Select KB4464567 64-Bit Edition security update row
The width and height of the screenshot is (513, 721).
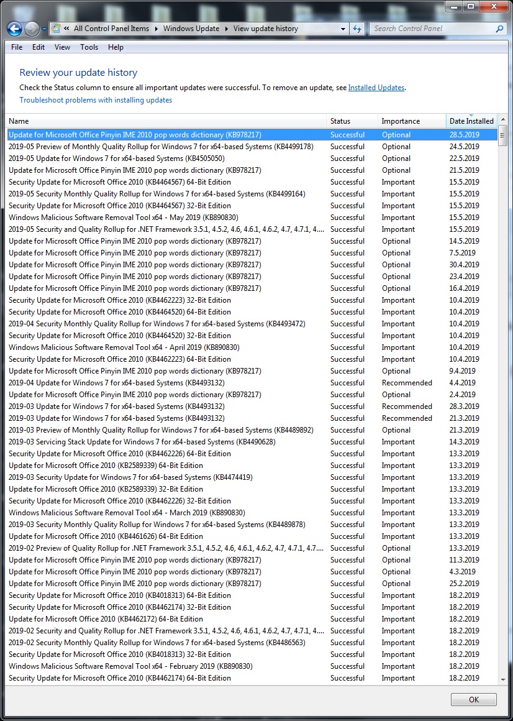coord(252,182)
